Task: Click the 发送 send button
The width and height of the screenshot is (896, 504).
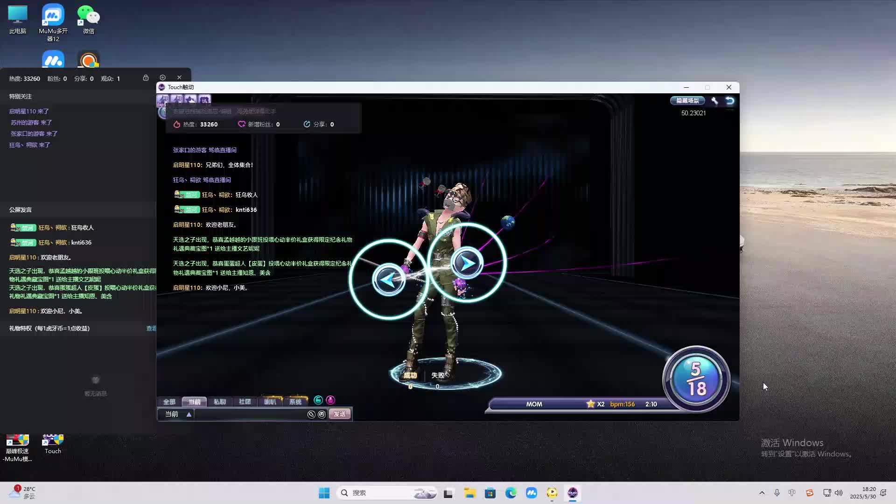Action: pyautogui.click(x=339, y=414)
